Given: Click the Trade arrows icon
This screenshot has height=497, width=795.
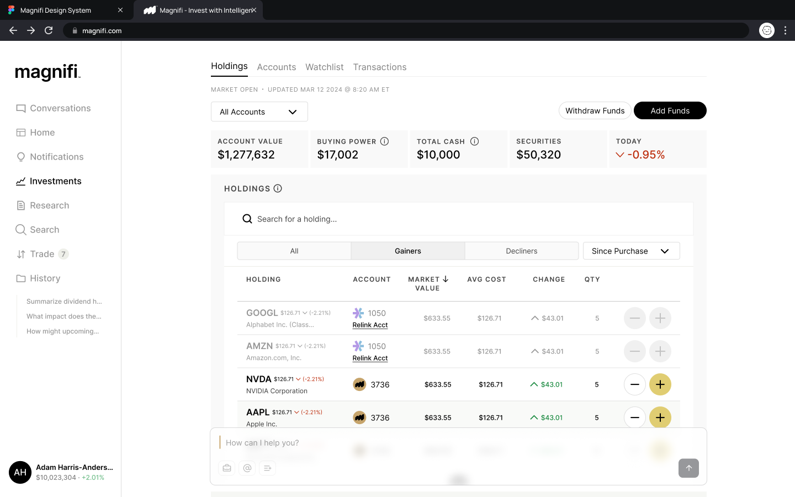Looking at the screenshot, I should (x=21, y=254).
